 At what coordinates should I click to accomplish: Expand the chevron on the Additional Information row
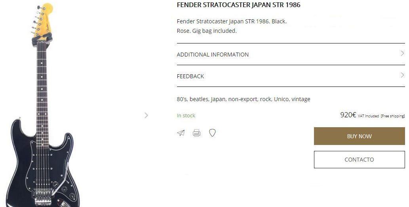402,54
